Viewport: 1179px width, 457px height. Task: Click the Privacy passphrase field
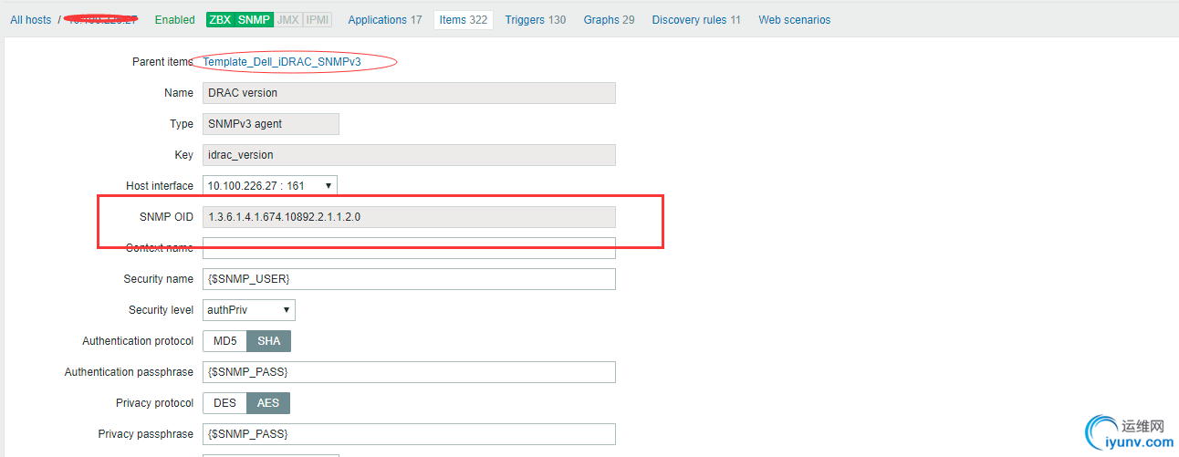[409, 434]
